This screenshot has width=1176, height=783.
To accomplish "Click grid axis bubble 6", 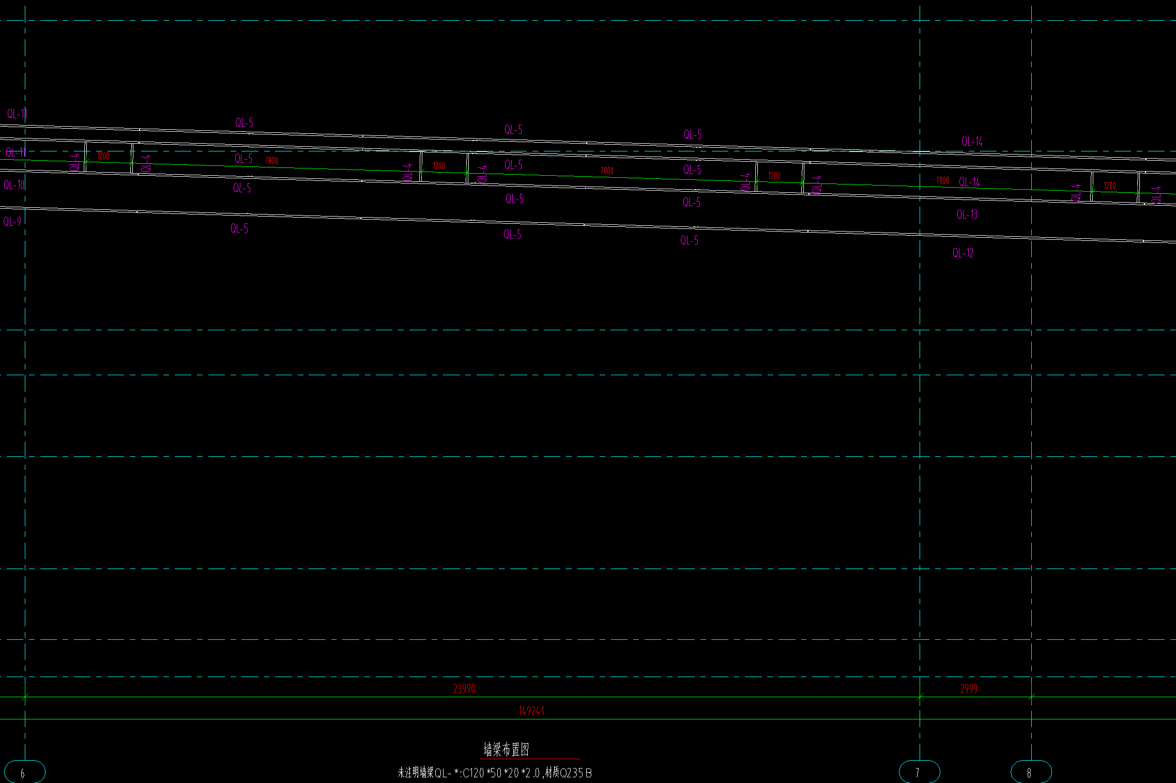I will [24, 772].
